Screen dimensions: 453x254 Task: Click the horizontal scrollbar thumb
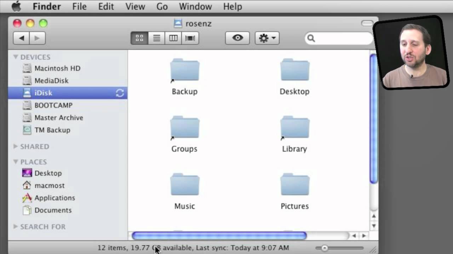pyautogui.click(x=219, y=236)
